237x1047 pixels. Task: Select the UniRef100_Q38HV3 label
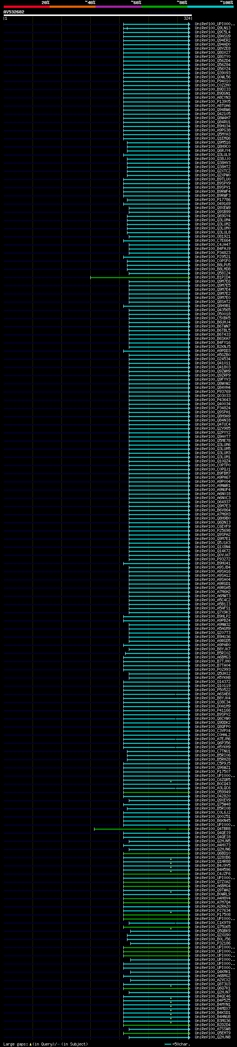click(x=212, y=163)
